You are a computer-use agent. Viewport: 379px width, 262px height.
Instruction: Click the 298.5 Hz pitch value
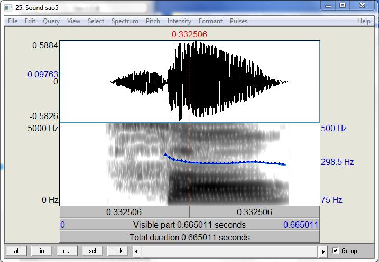[x=337, y=162]
